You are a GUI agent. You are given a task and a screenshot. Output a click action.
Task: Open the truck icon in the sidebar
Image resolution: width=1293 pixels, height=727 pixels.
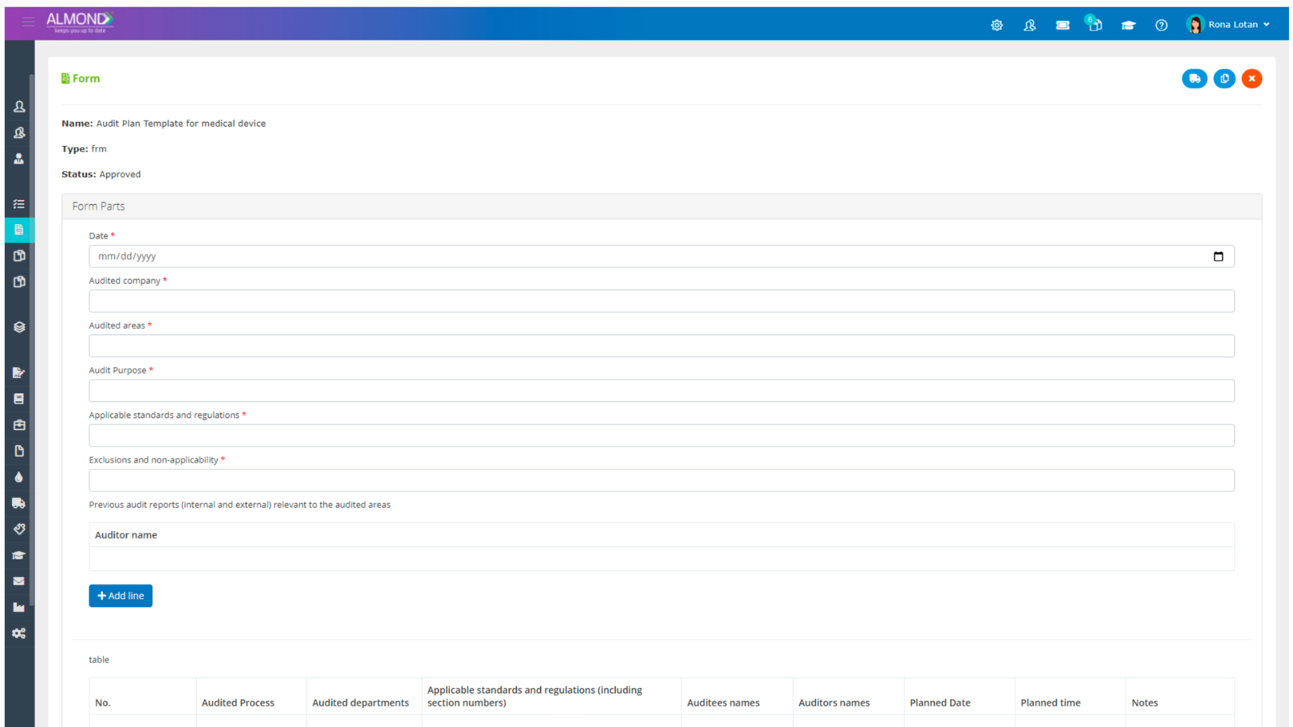19,503
